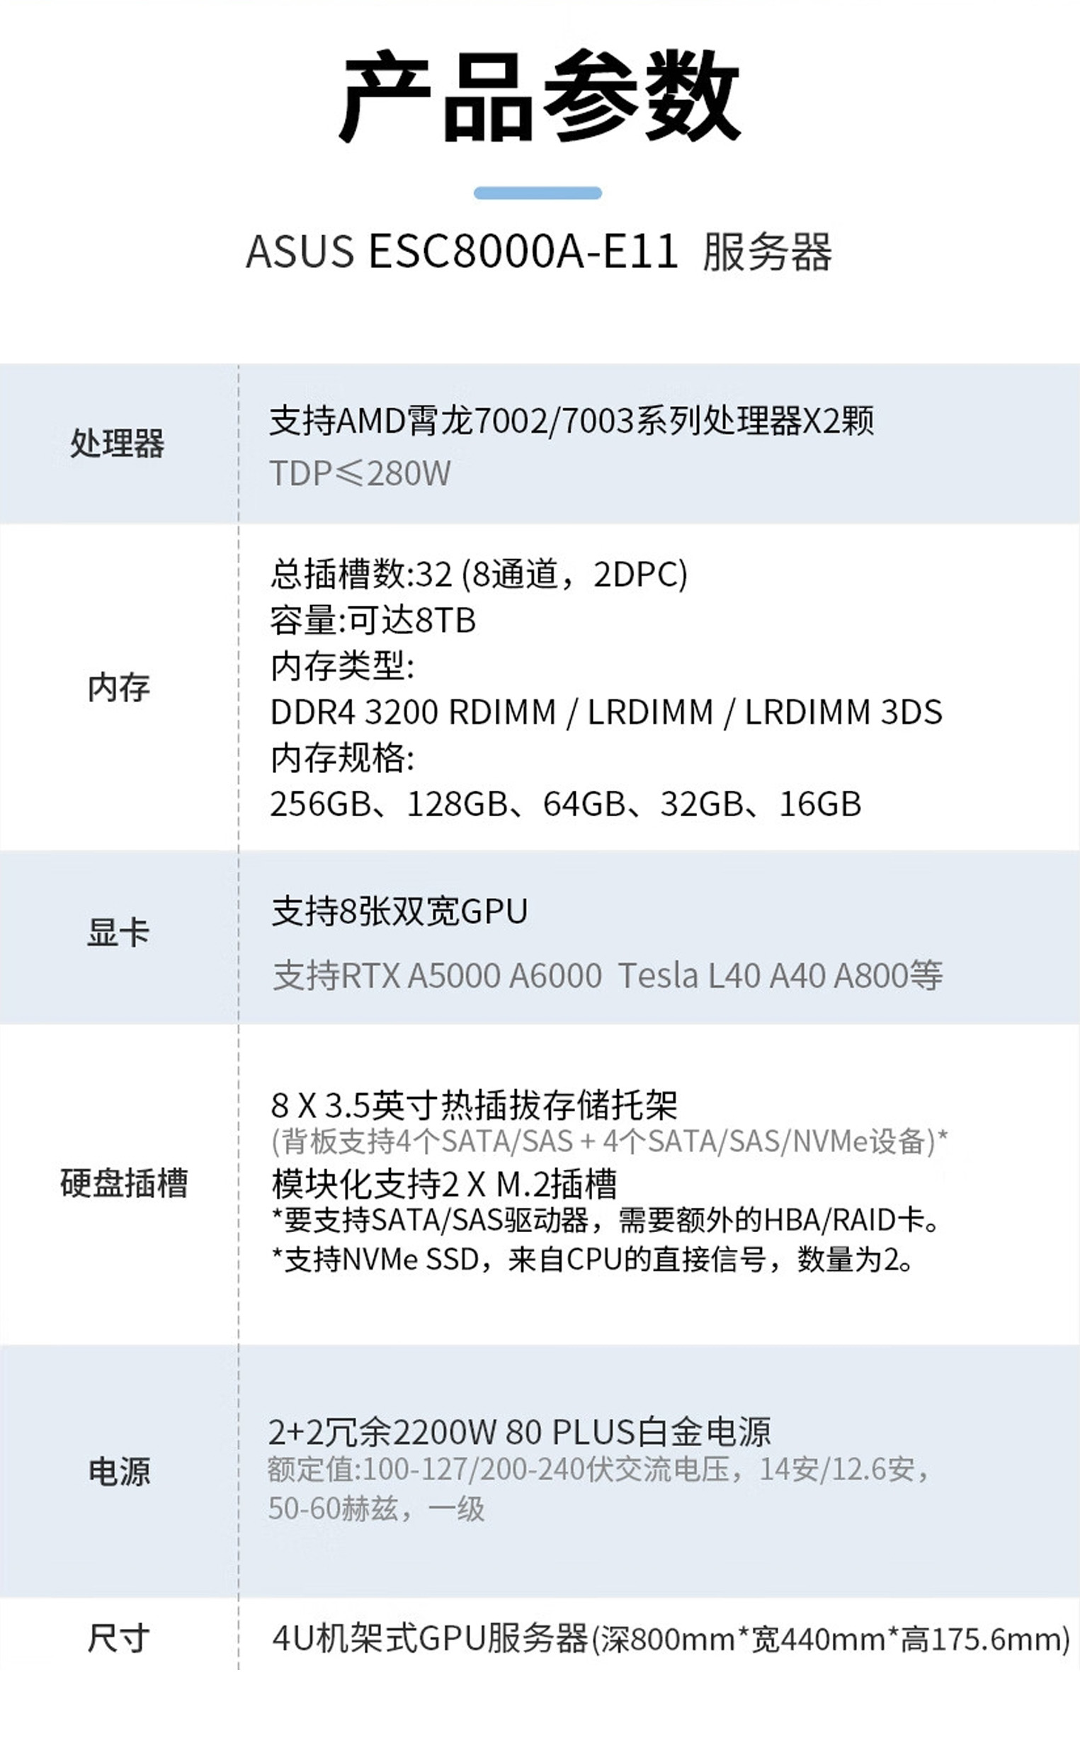The width and height of the screenshot is (1080, 1743).
Task: Click the TDP≤280W note
Action: point(360,473)
